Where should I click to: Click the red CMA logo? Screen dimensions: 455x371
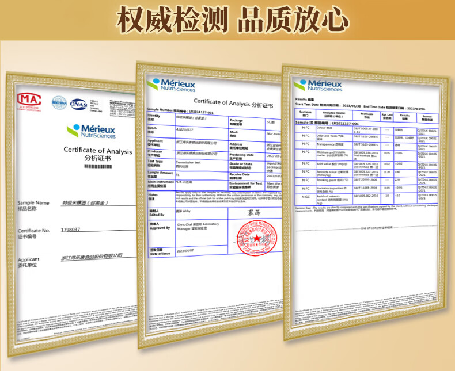[x=29, y=100]
